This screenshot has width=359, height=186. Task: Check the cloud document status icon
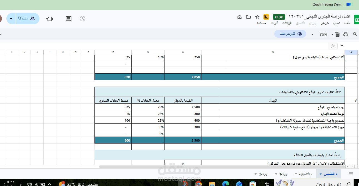pyautogui.click(x=240, y=17)
